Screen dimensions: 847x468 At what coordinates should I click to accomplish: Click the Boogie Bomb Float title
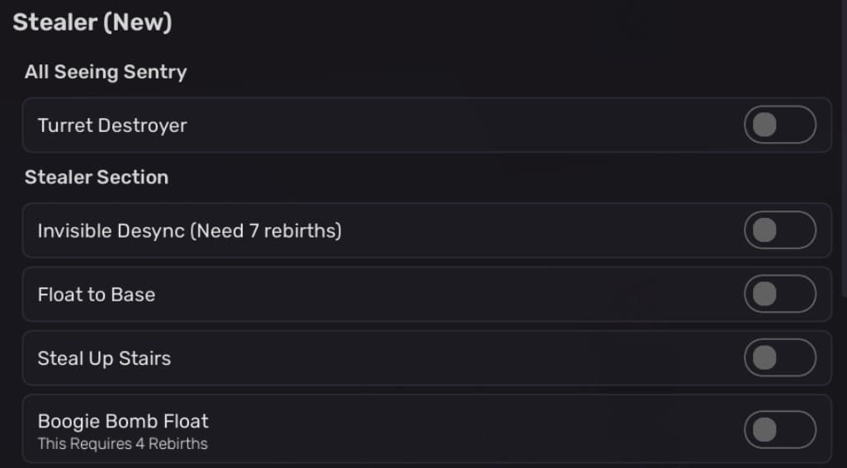click(123, 421)
